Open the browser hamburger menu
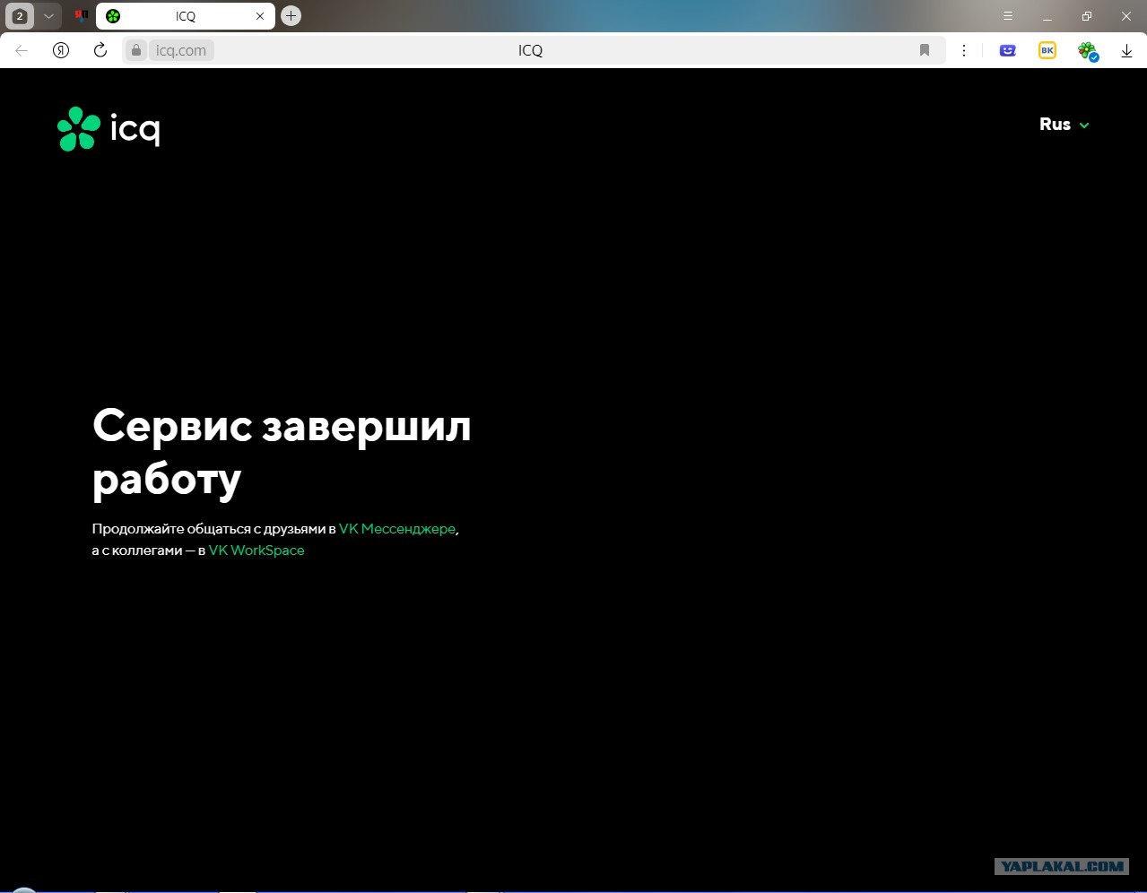The height and width of the screenshot is (893, 1147). [1008, 16]
